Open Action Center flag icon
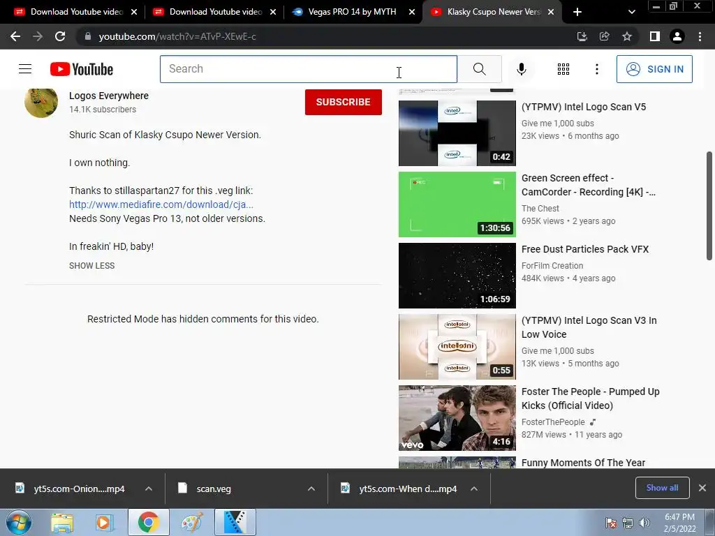715x536 pixels. [610, 523]
